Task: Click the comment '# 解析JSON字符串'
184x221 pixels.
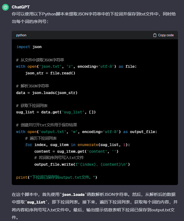Action: (33, 86)
